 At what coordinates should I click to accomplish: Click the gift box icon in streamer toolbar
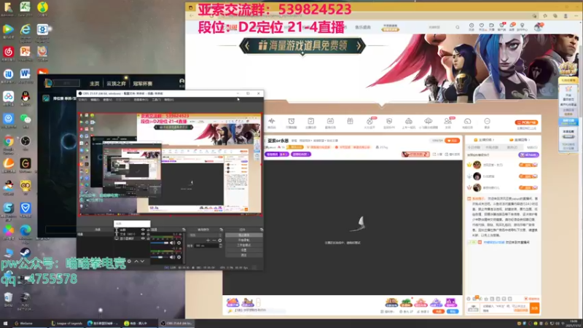click(x=350, y=121)
